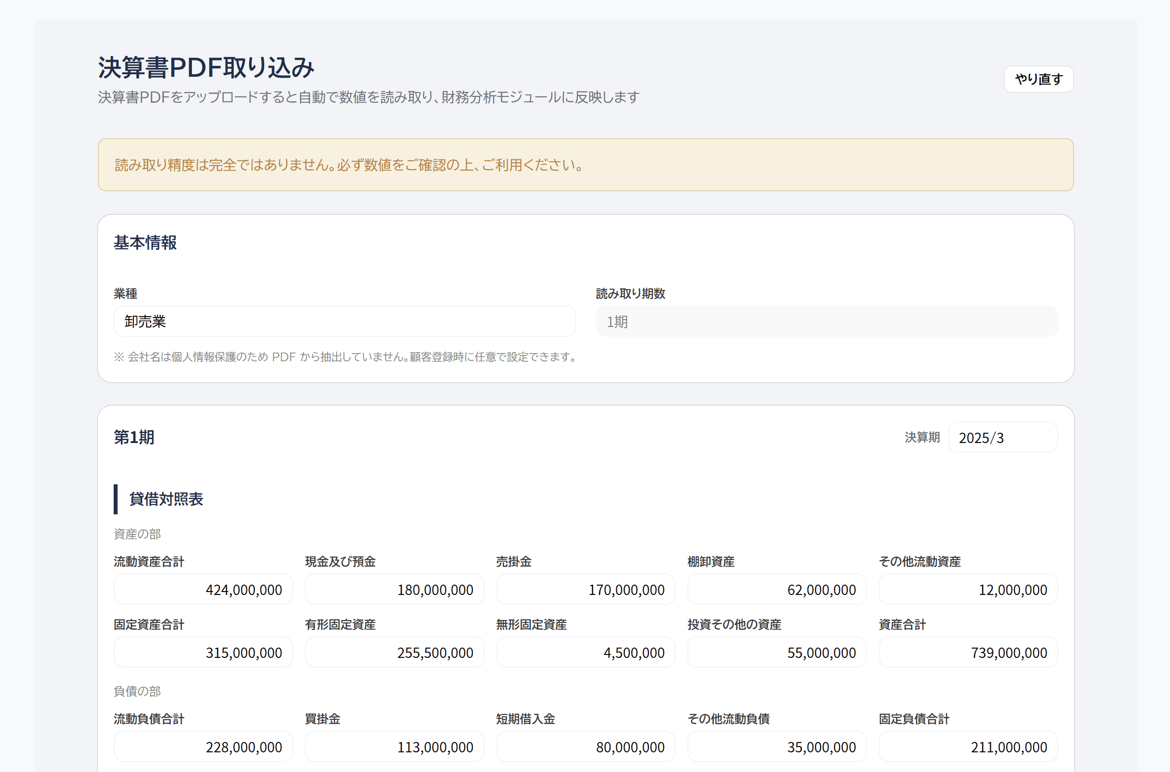
Task: Click the 読み取り精度 warning banner text
Action: pyautogui.click(x=349, y=165)
